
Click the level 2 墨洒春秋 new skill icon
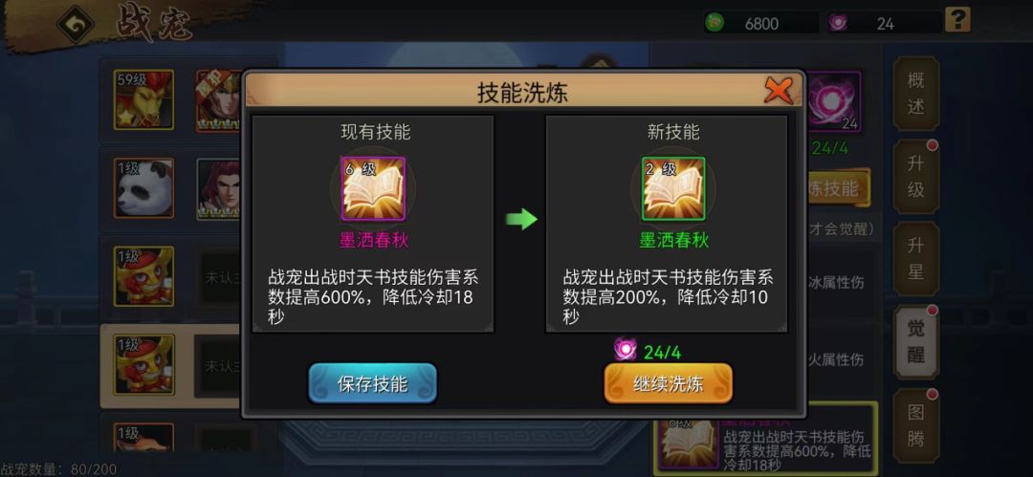pos(673,188)
